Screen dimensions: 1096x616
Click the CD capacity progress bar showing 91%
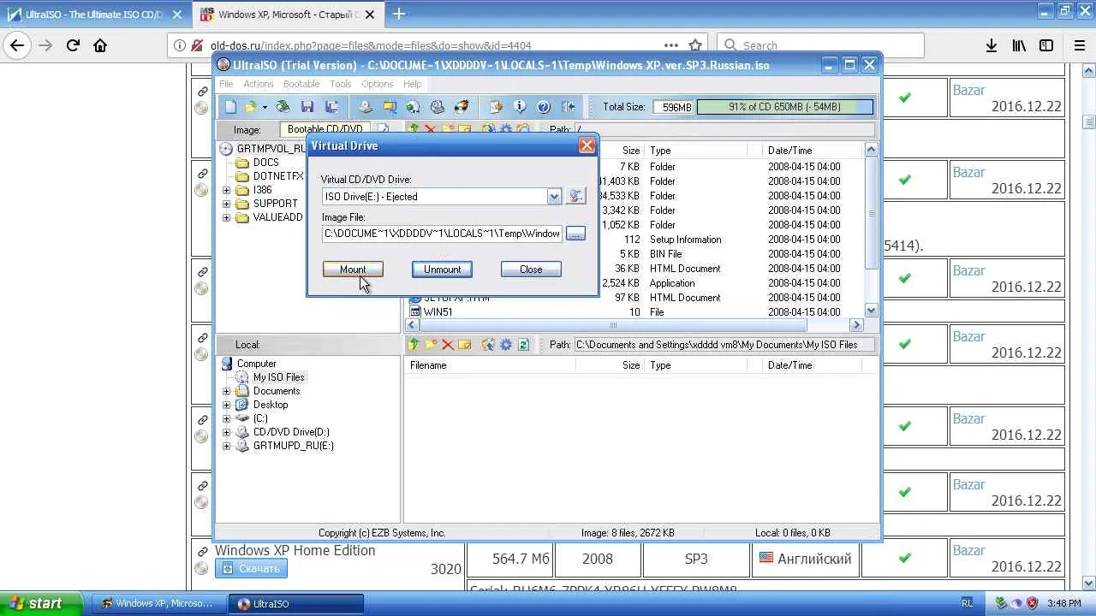point(785,107)
